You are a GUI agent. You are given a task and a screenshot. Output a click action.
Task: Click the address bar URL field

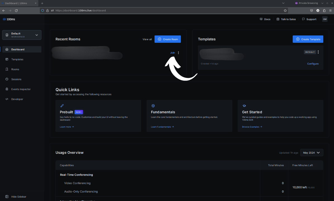coord(164,10)
